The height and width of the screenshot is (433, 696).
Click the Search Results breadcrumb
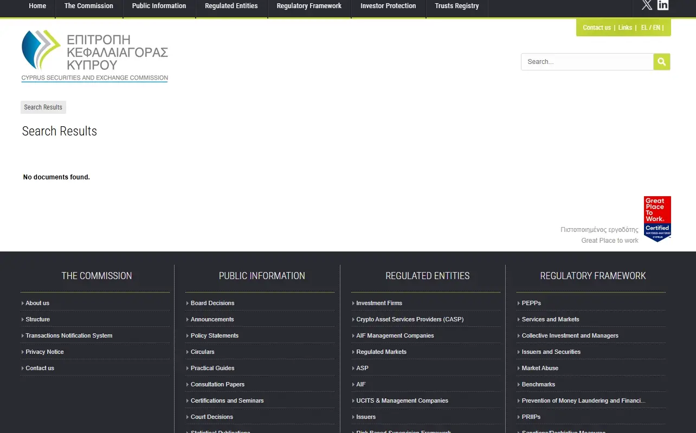point(43,107)
